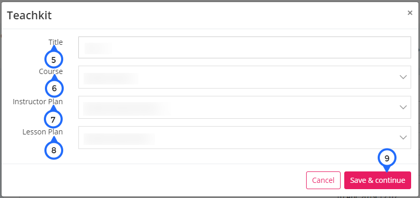
Task: Focus the Title text field
Action: click(244, 47)
